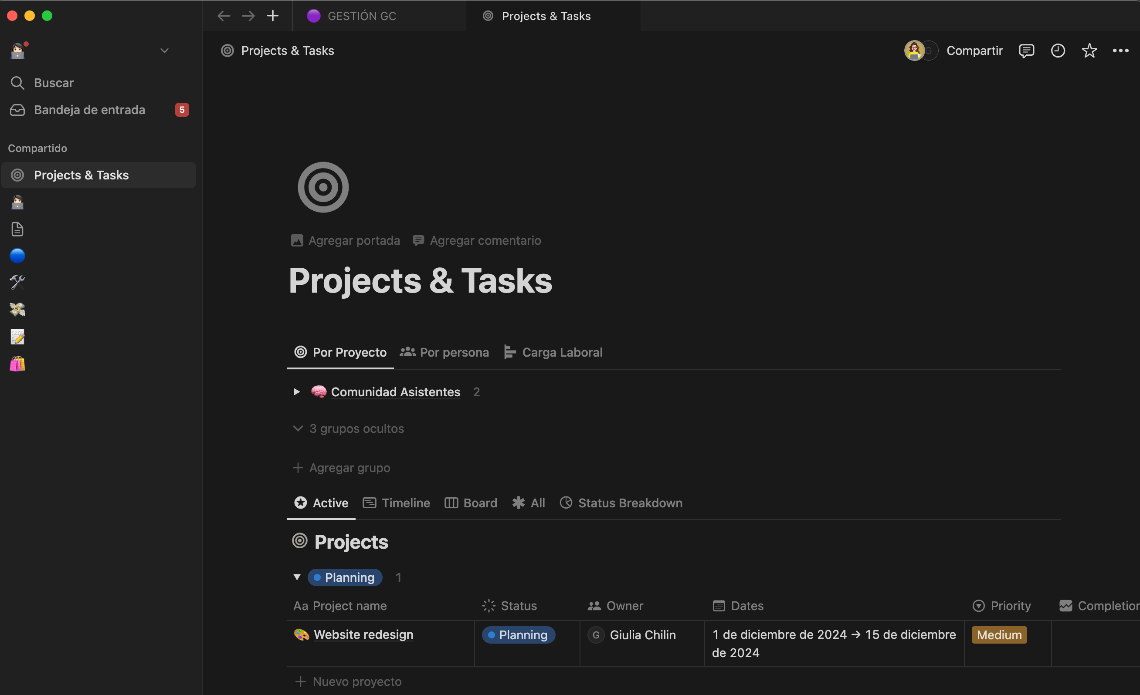Open the Comunidad Asistentes link

(x=396, y=391)
